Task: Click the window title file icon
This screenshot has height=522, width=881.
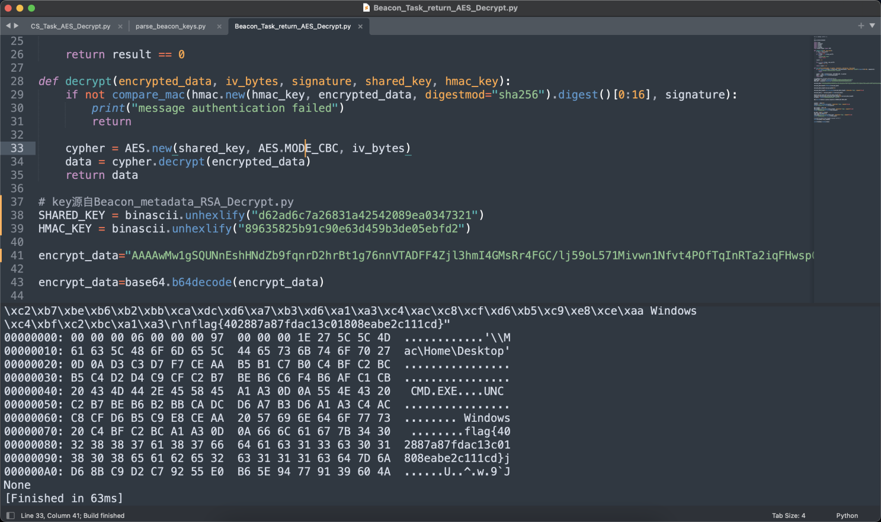Action: tap(367, 8)
